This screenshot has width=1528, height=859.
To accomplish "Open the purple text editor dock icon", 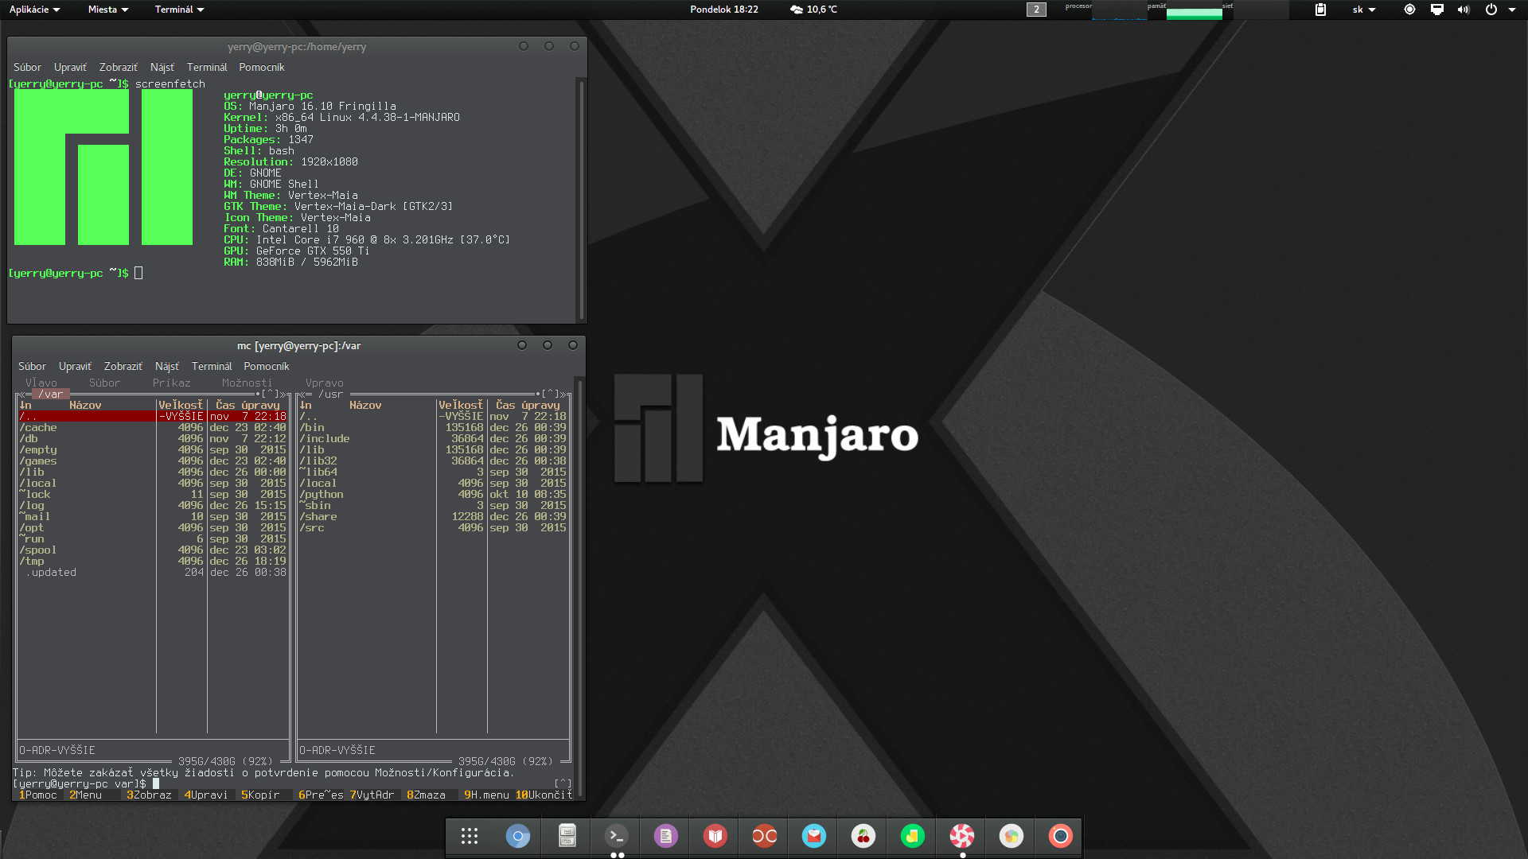I will pyautogui.click(x=666, y=836).
